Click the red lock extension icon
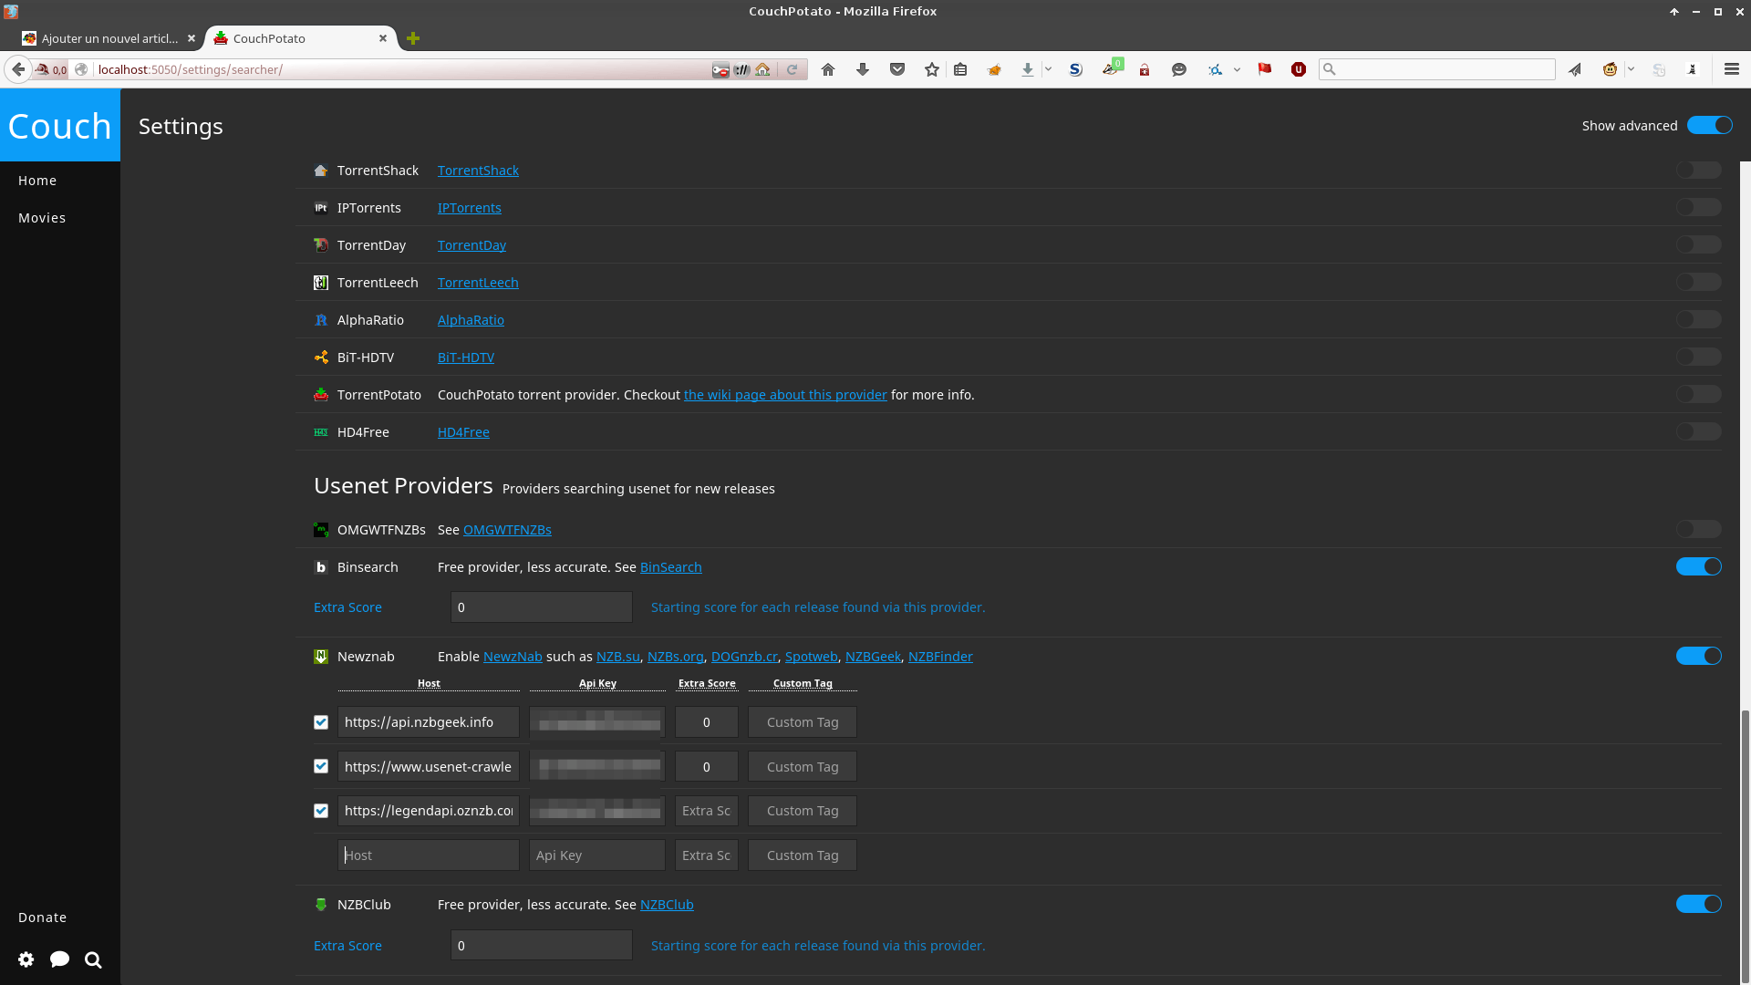Image resolution: width=1751 pixels, height=985 pixels. click(1145, 69)
